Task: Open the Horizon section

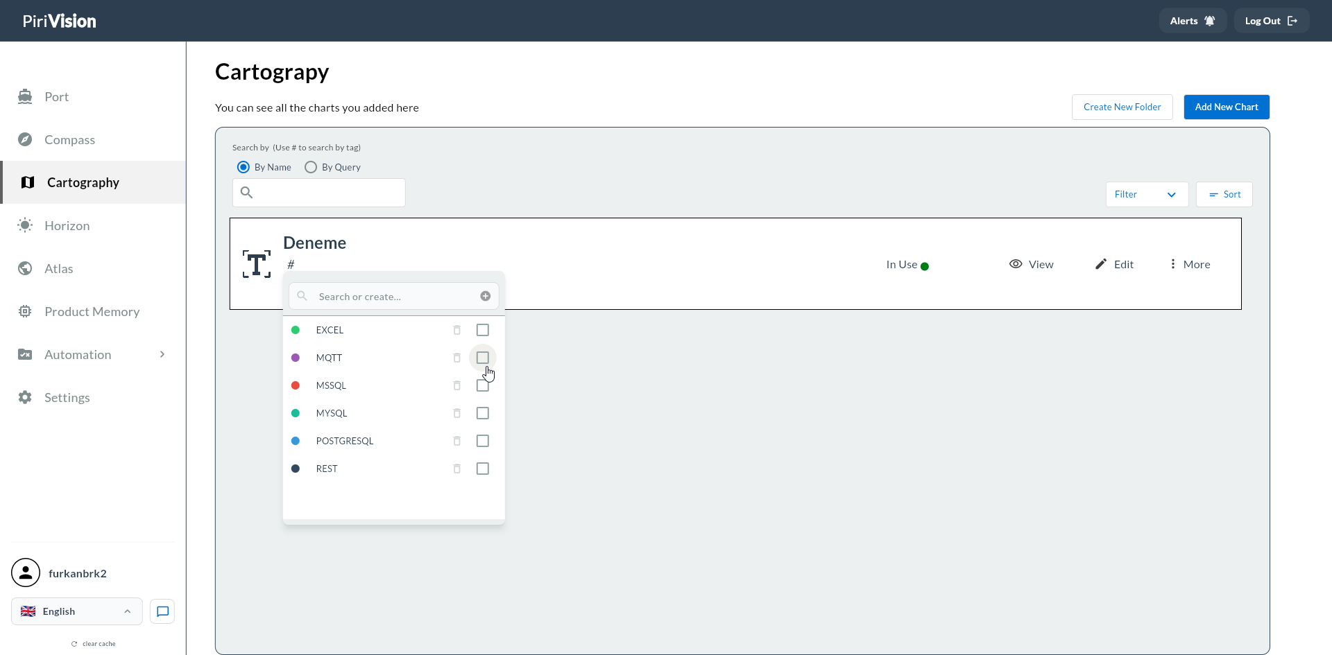Action: tap(93, 225)
